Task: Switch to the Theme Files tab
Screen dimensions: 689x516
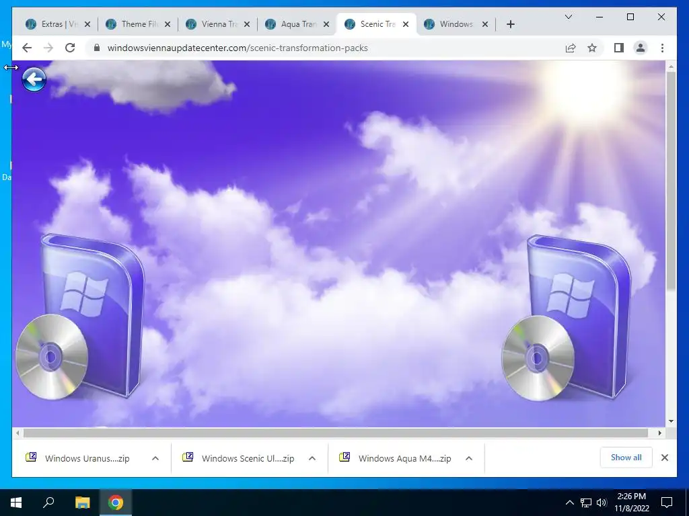Action: pos(137,24)
